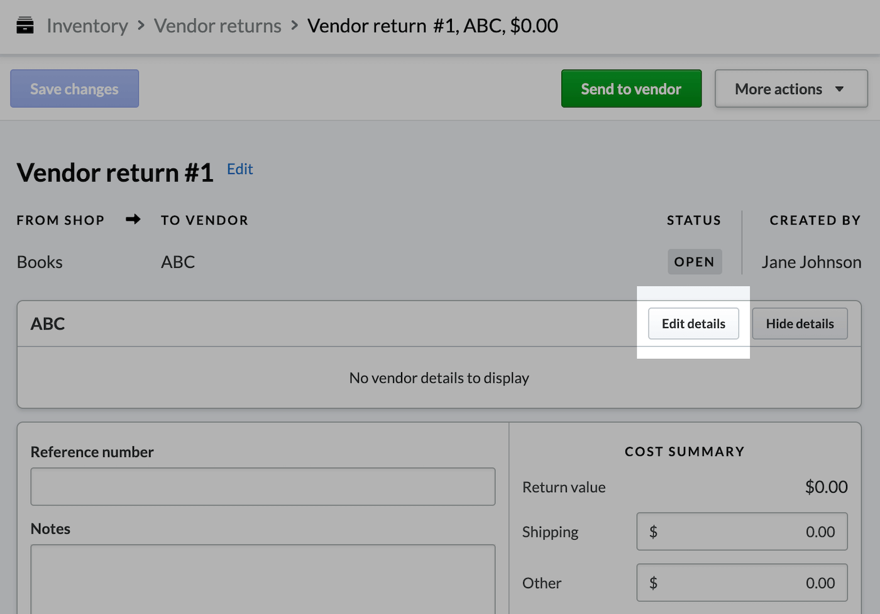Click the arrow between FROM SHOP and TO VENDOR

pyautogui.click(x=133, y=219)
